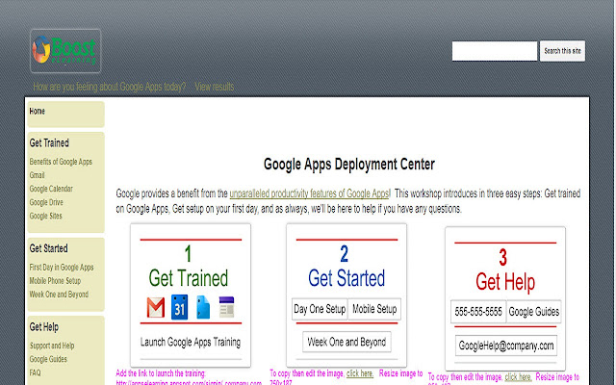Screen dimensions: 616x385
Task: Open the View results link
Action: (214, 87)
